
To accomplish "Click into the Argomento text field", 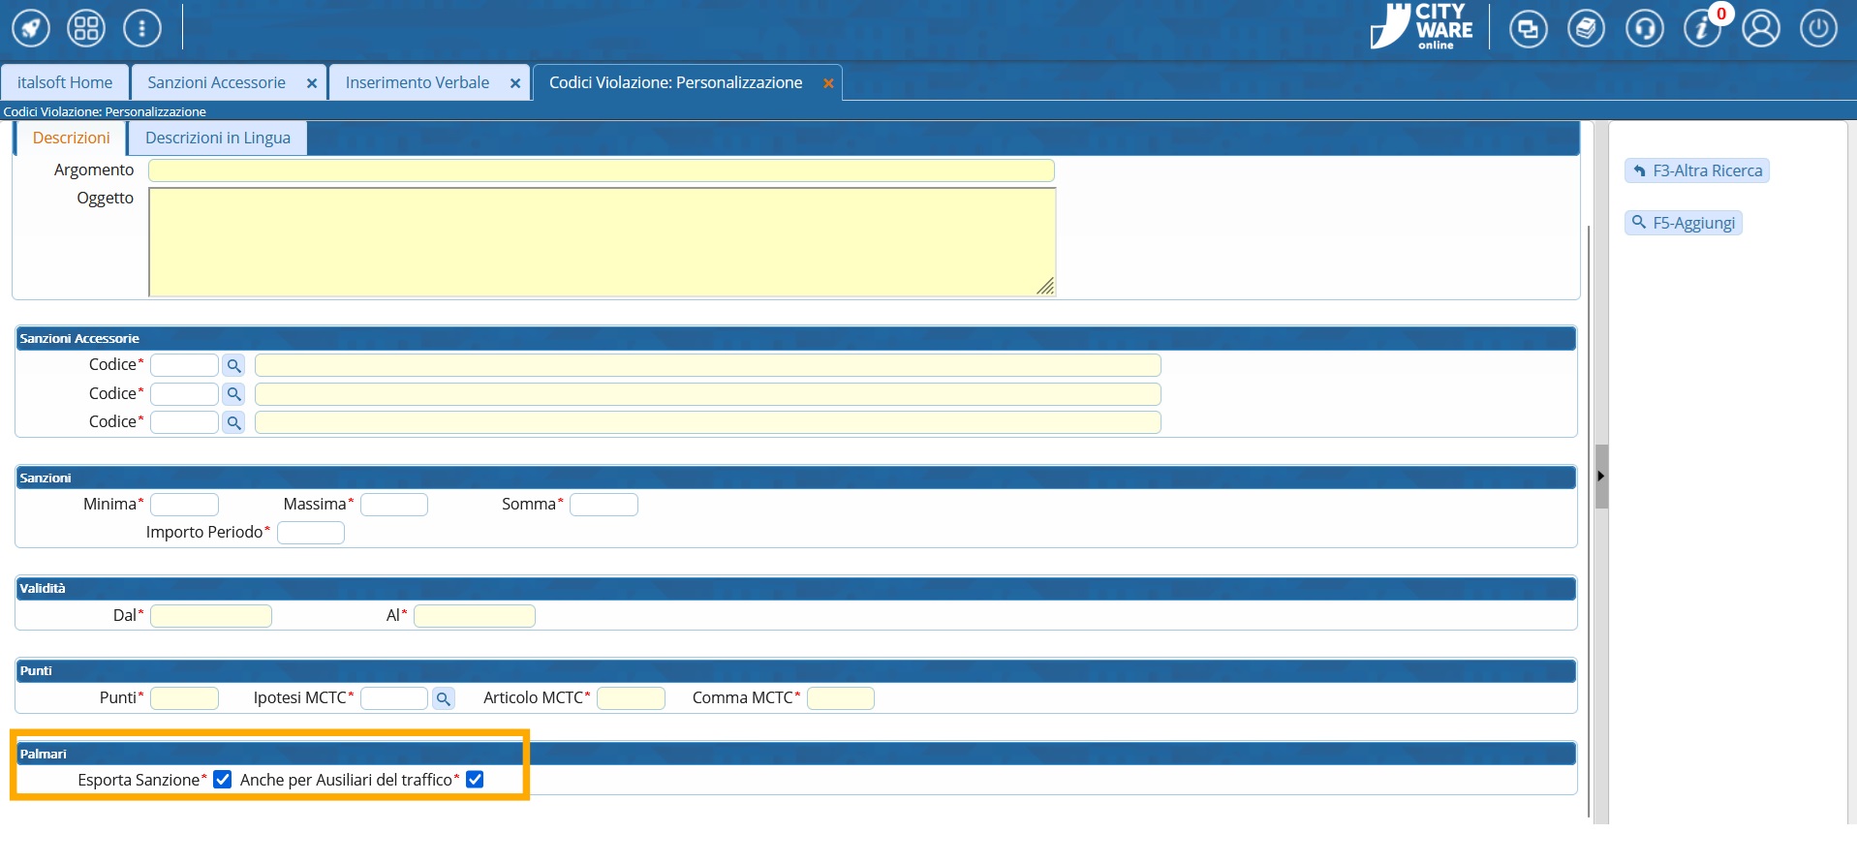I will [x=601, y=170].
